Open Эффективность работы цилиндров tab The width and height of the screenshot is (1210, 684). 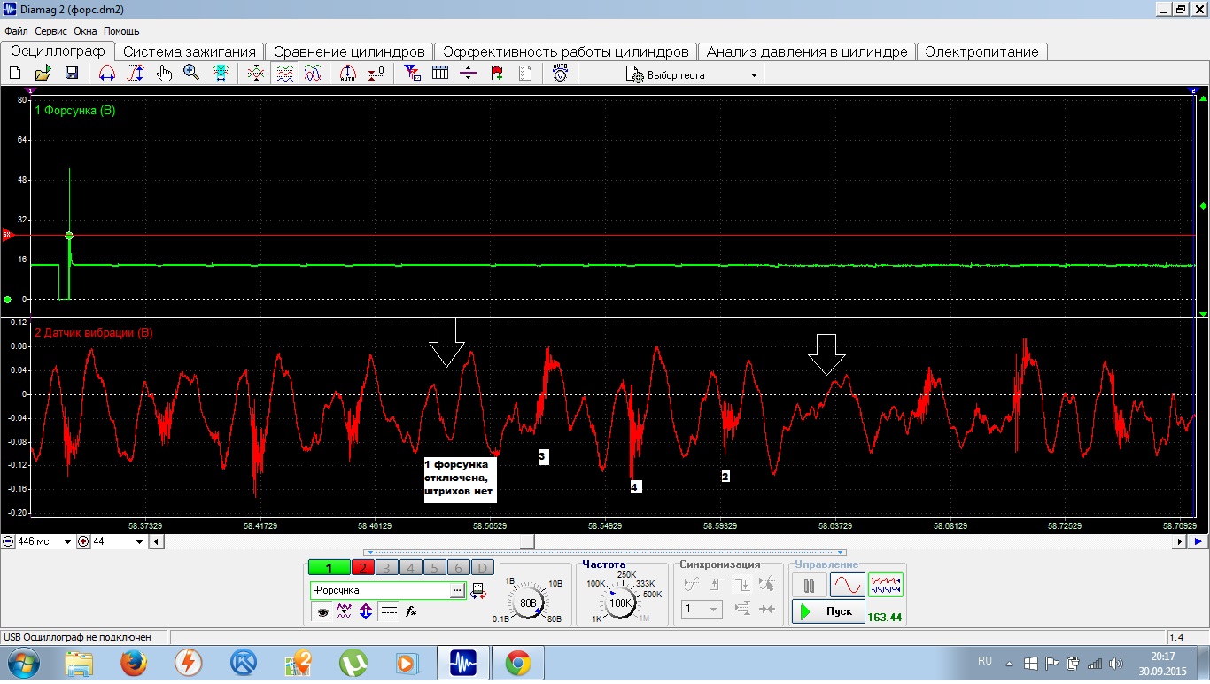(x=565, y=51)
